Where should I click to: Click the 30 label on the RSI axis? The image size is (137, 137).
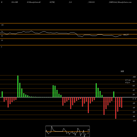(2, 40)
